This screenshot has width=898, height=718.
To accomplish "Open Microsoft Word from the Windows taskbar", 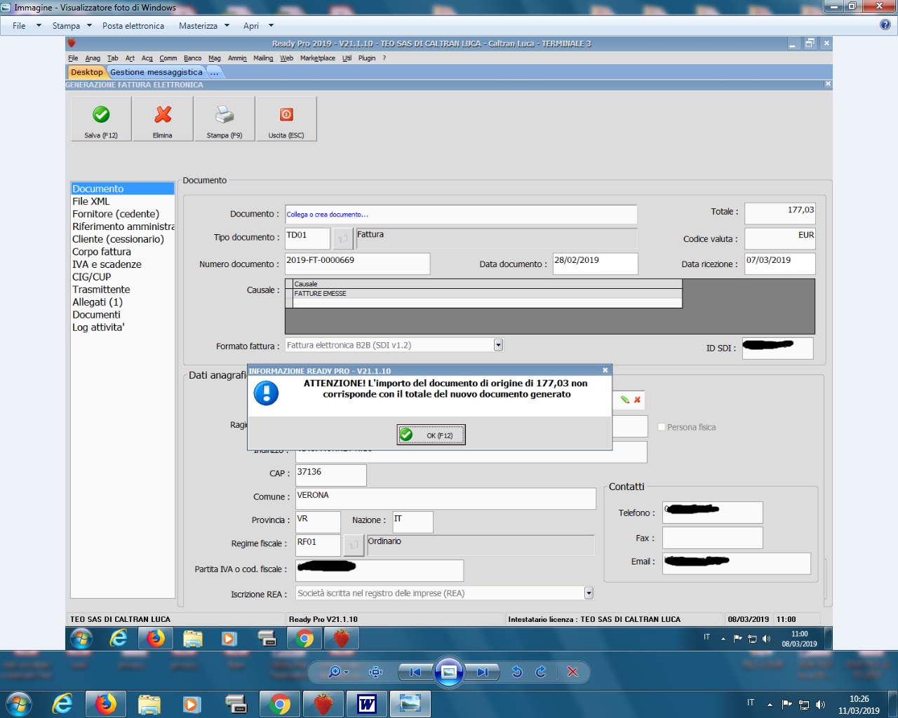I will click(x=367, y=703).
